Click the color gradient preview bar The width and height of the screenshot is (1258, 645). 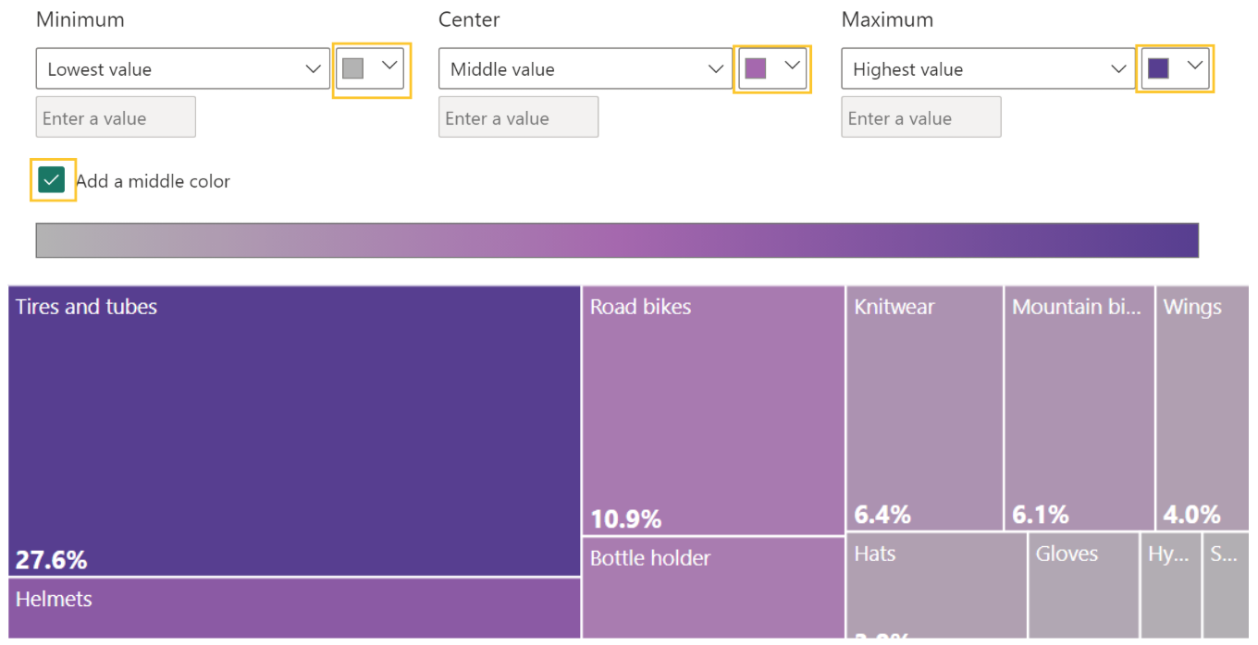pos(617,240)
